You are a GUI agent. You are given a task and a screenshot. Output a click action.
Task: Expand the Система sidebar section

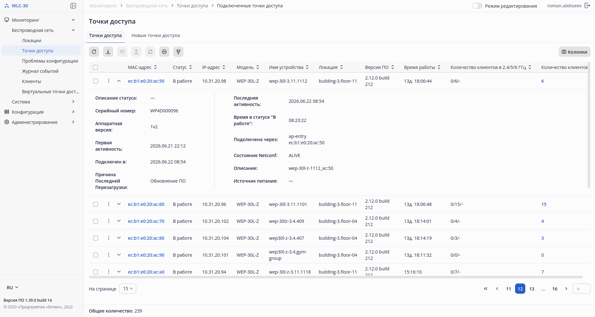point(42,102)
